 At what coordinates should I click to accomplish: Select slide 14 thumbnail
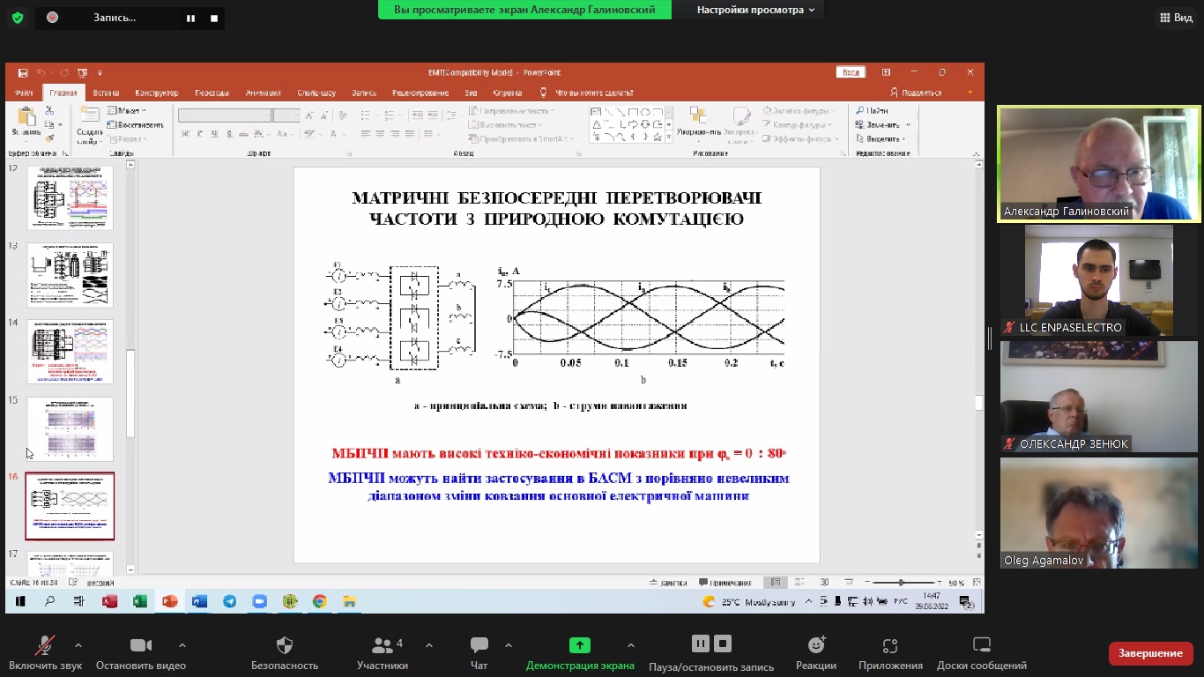pos(71,352)
